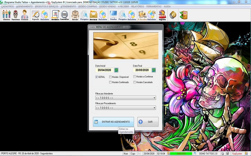The width and height of the screenshot is (251, 156).
Task: Open the RELATÓRIOS menu
Action: click(137, 7)
